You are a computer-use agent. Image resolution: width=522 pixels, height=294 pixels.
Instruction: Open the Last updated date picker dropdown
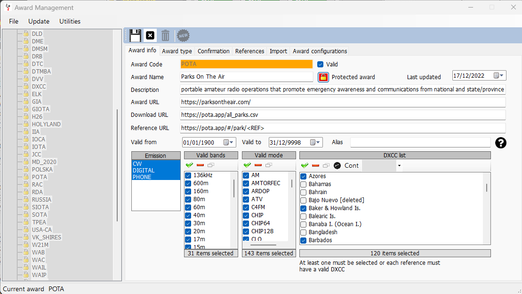498,76
